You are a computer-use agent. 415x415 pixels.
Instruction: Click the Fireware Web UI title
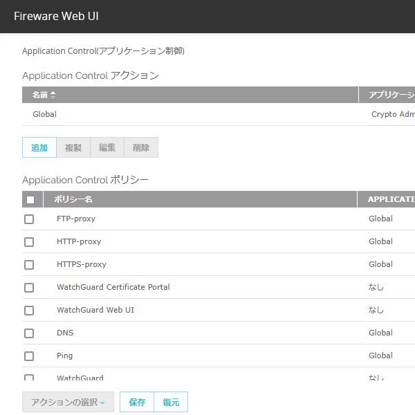[x=57, y=16]
